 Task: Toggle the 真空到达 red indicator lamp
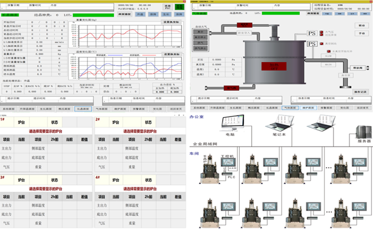(x=321, y=44)
